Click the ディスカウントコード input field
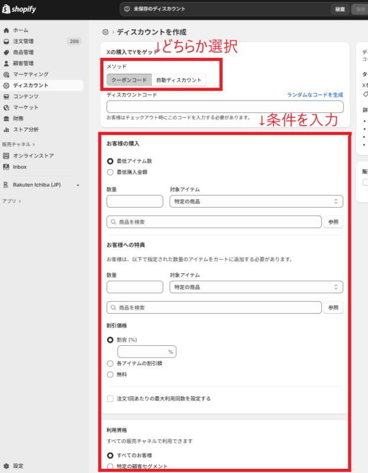 point(225,106)
